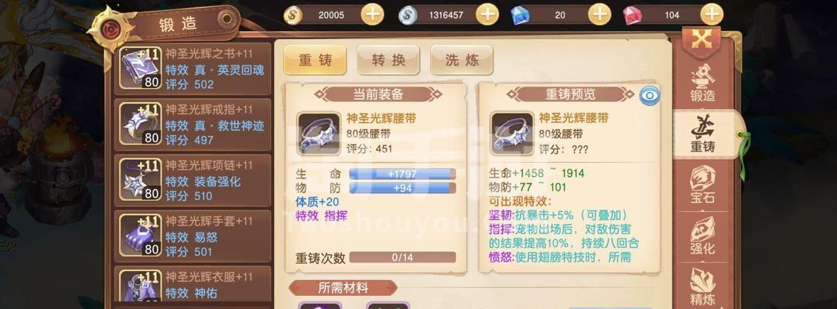Open the 强化 enhancement sidebar icon
Viewport: 837px width, 309px height.
[x=702, y=236]
